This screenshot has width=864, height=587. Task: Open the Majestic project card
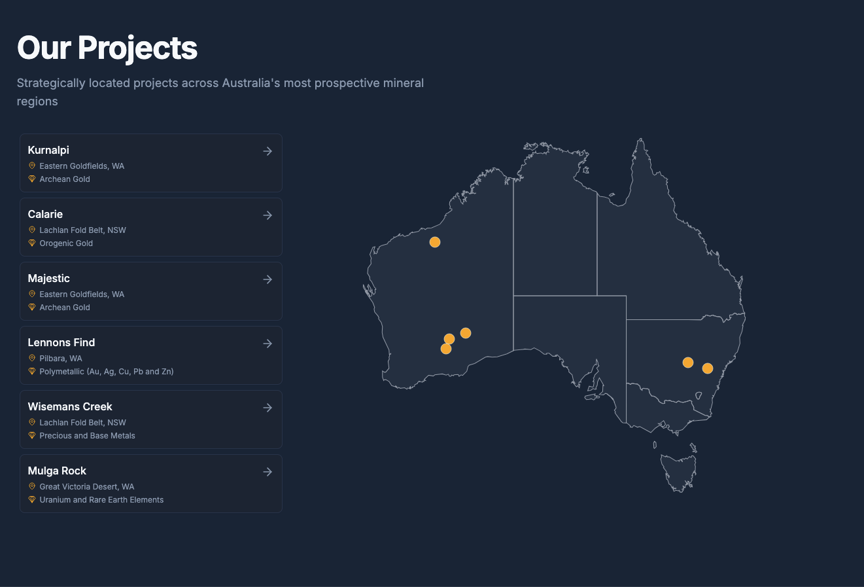(150, 291)
